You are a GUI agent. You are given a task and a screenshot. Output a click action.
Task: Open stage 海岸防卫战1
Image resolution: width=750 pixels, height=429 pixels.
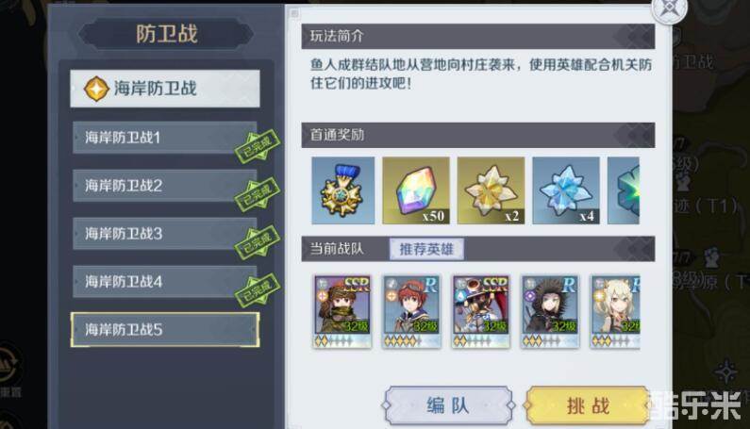coord(165,138)
